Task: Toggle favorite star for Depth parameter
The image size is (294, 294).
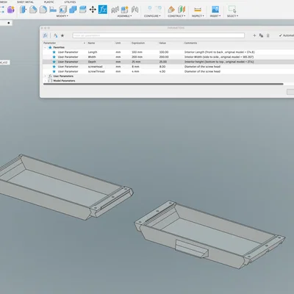Action: tap(54, 62)
